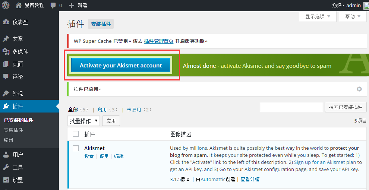369x190 pixels.
Task: Follow the 插件管理首页 link
Action: 159,41
